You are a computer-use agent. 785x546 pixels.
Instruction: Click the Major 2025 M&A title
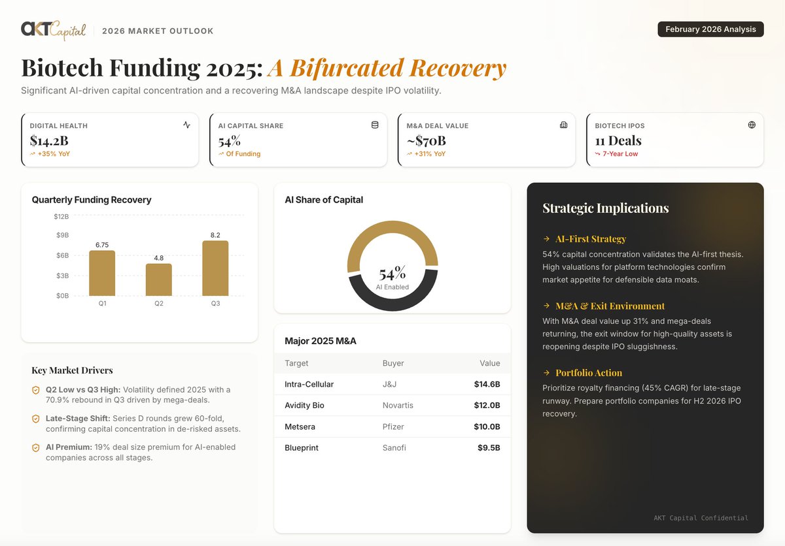[321, 341]
